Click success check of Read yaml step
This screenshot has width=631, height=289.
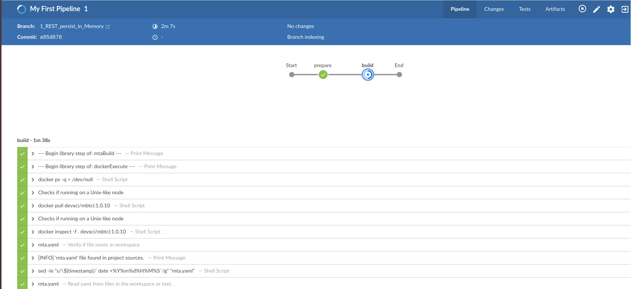coord(22,284)
